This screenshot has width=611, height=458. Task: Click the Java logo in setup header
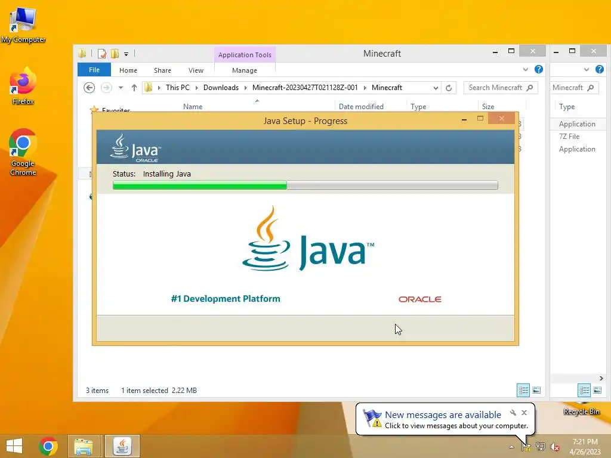pyautogui.click(x=135, y=147)
